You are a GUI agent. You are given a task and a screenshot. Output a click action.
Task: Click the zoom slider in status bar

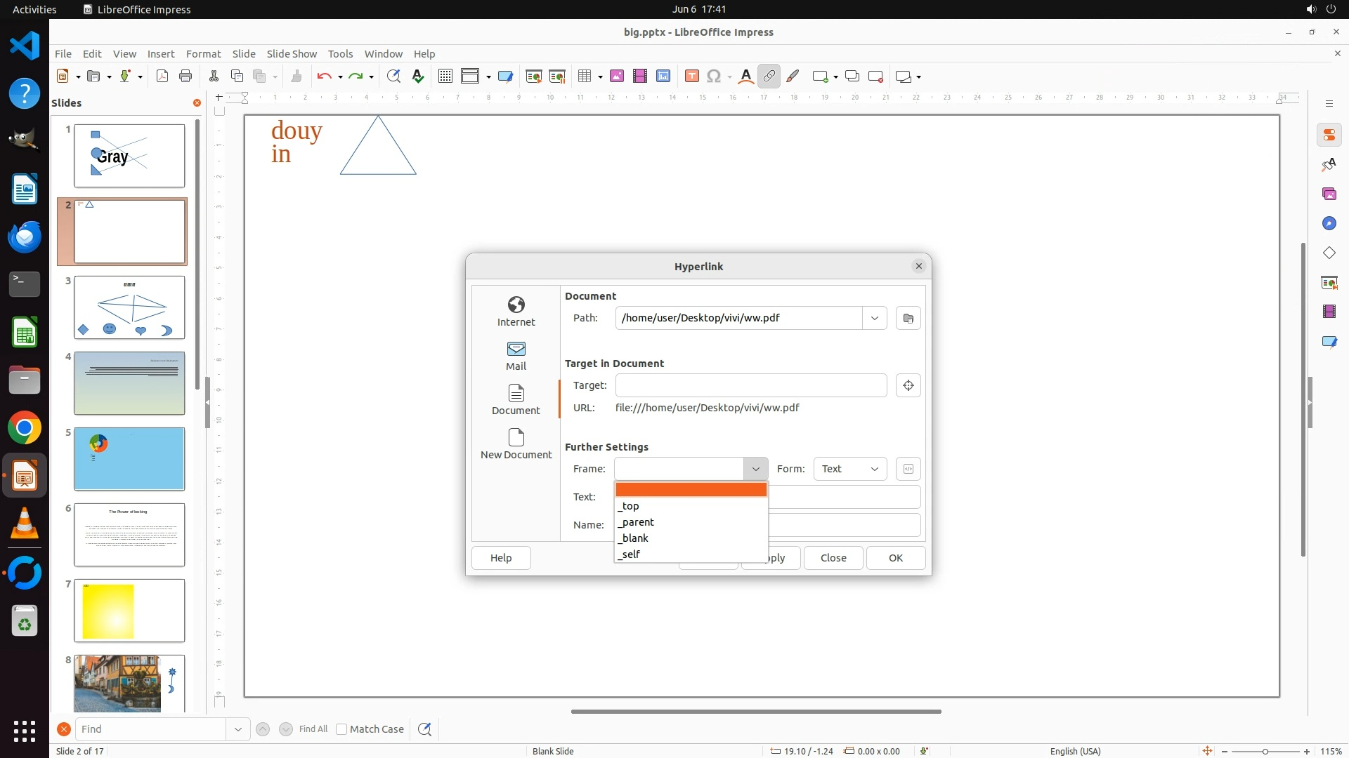pos(1265,751)
